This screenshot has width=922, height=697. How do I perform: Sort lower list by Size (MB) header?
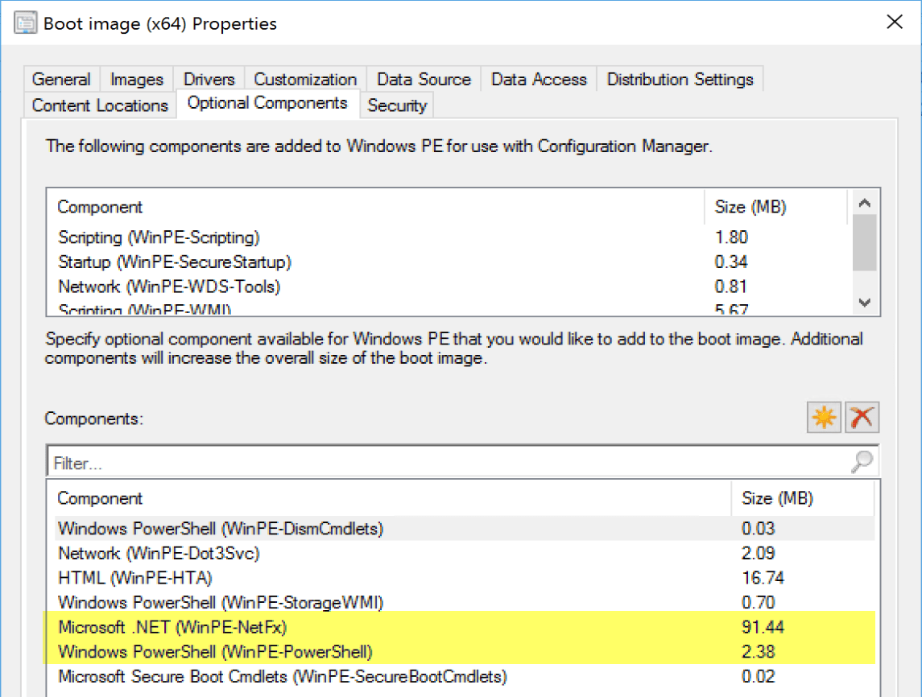(776, 498)
